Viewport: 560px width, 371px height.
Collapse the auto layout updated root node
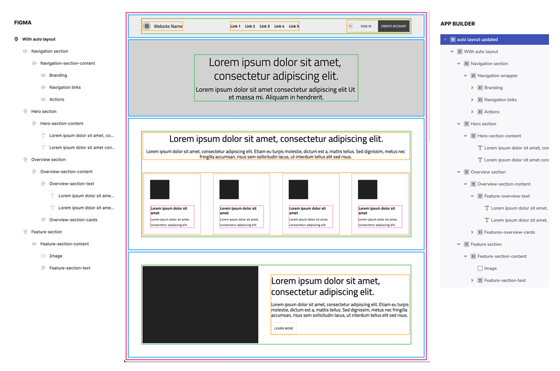pos(445,40)
